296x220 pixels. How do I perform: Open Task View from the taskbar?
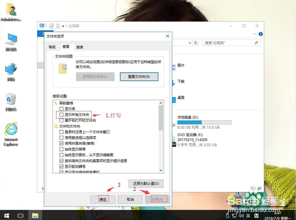click(20, 216)
